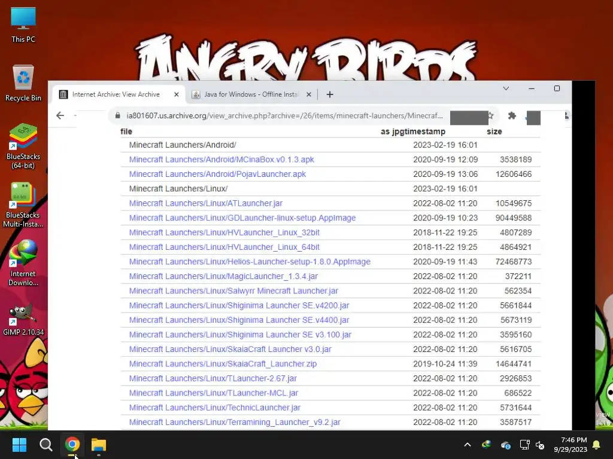Click size value 12606466
Viewport: 613px width, 459px height.
tap(513, 174)
